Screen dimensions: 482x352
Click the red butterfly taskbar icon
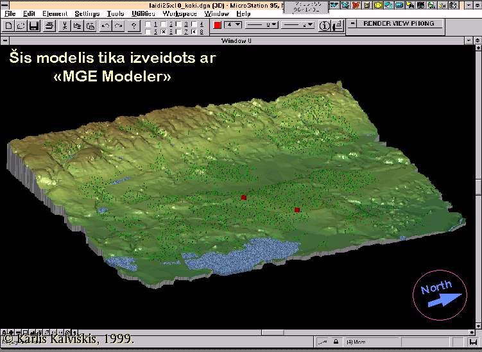click(356, 5)
